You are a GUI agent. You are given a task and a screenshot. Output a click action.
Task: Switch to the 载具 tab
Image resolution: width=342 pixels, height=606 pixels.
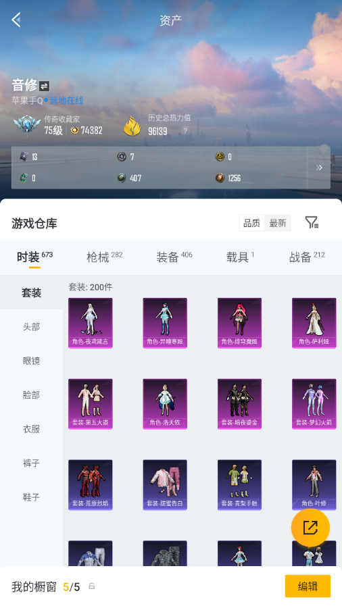[240, 257]
